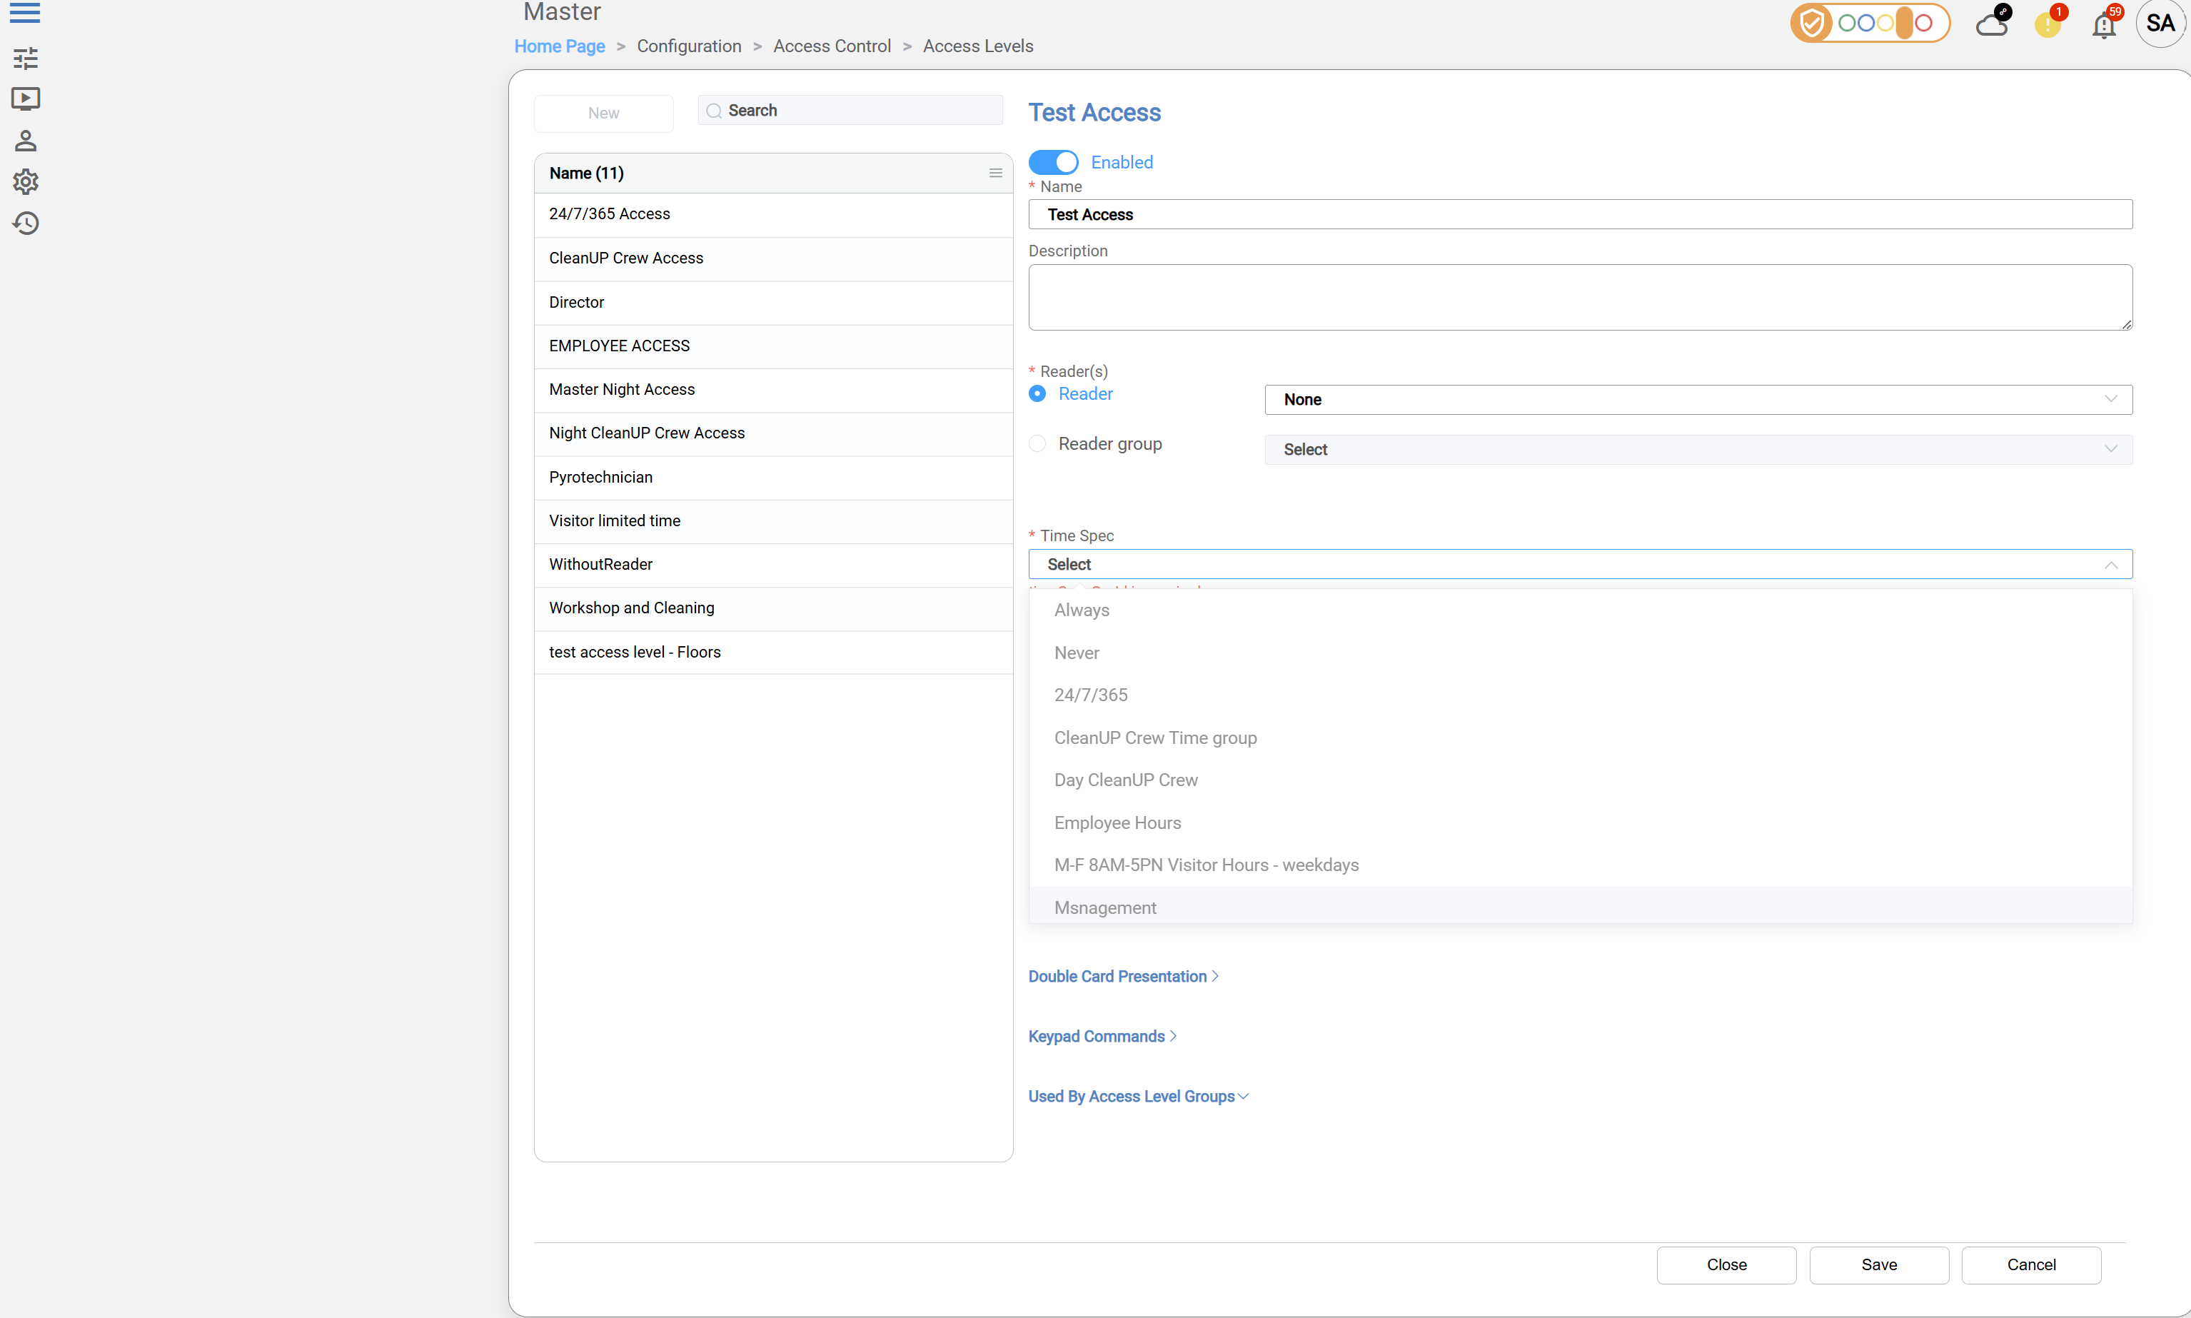Click the person icon in sidebar
Screen dimensions: 2191x1318
(25, 141)
